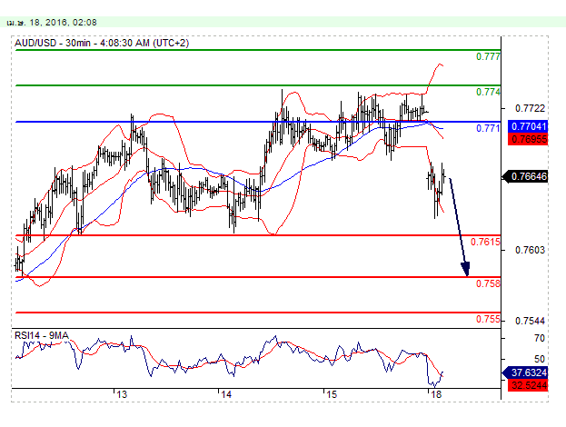This screenshot has width=566, height=427.
Task: Click the blue price tag 0.77041
Action: point(528,126)
